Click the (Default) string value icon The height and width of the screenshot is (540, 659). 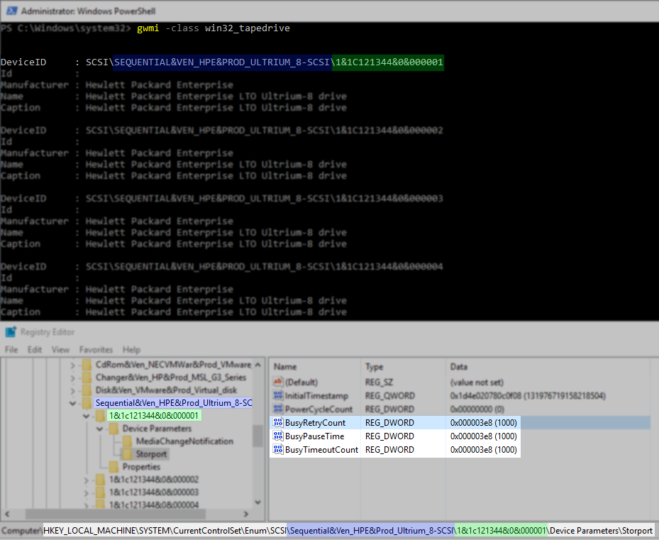[278, 382]
